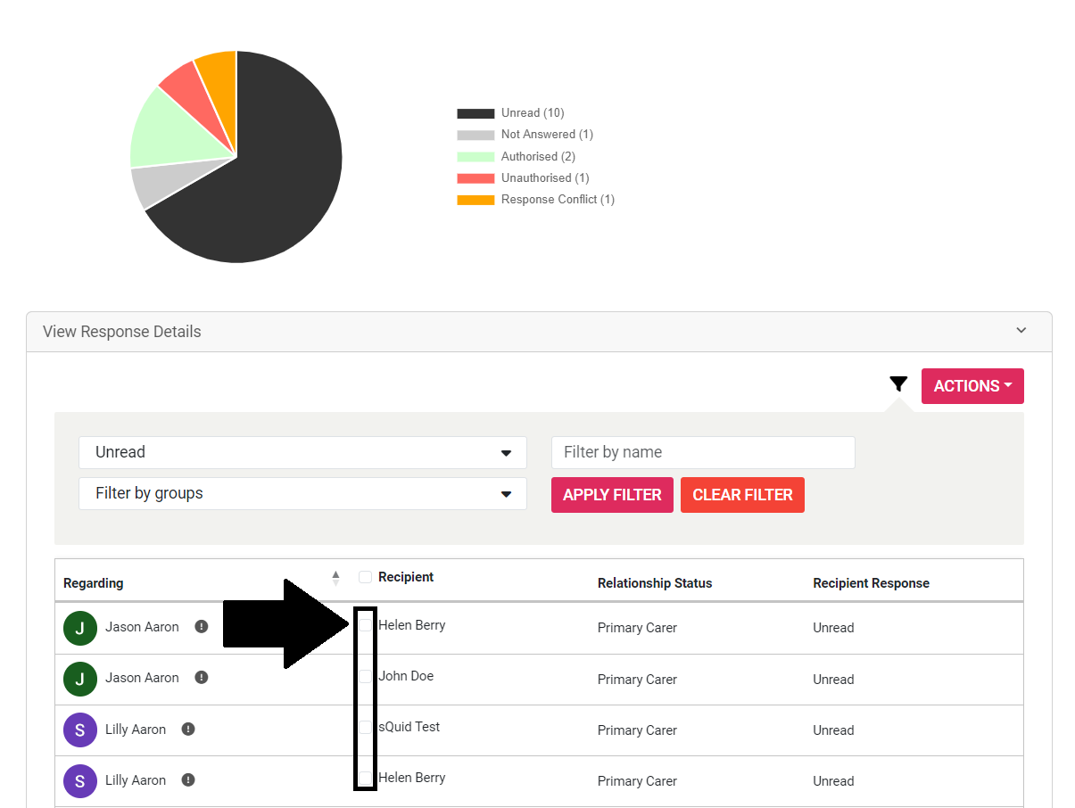Click alert icon beside first Lilly Aaron
This screenshot has width=1075, height=808.
188,730
